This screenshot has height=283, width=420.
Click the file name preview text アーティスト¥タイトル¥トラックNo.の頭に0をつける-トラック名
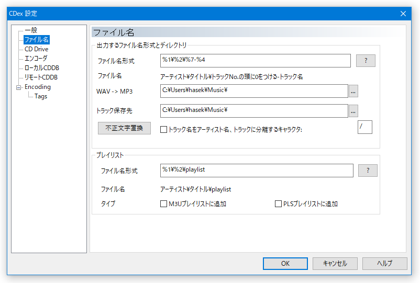[x=231, y=77]
